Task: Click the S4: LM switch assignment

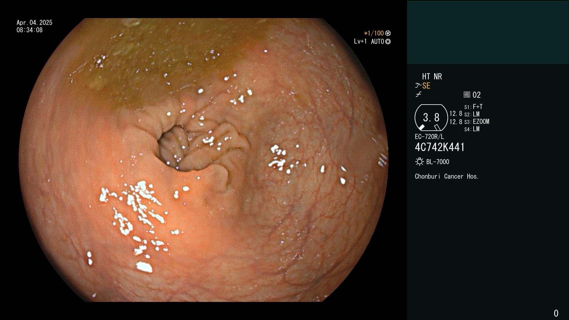Action: pos(472,129)
